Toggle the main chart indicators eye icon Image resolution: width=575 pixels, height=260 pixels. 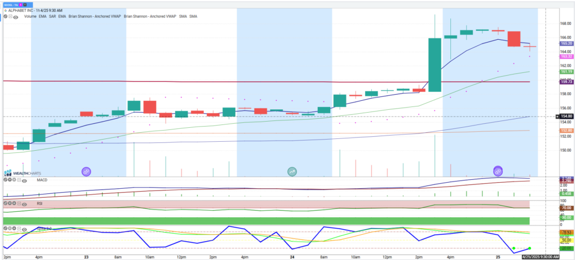pos(15,17)
